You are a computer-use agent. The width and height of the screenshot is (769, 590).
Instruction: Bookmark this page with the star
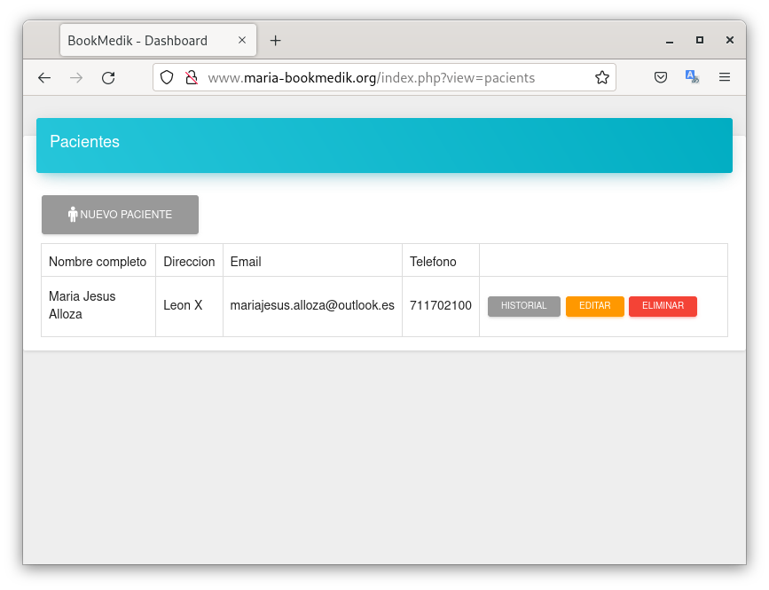602,78
